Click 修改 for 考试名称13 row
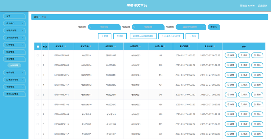Image resolution: width=271 pixels, height=139 pixels. pyautogui.click(x=244, y=75)
